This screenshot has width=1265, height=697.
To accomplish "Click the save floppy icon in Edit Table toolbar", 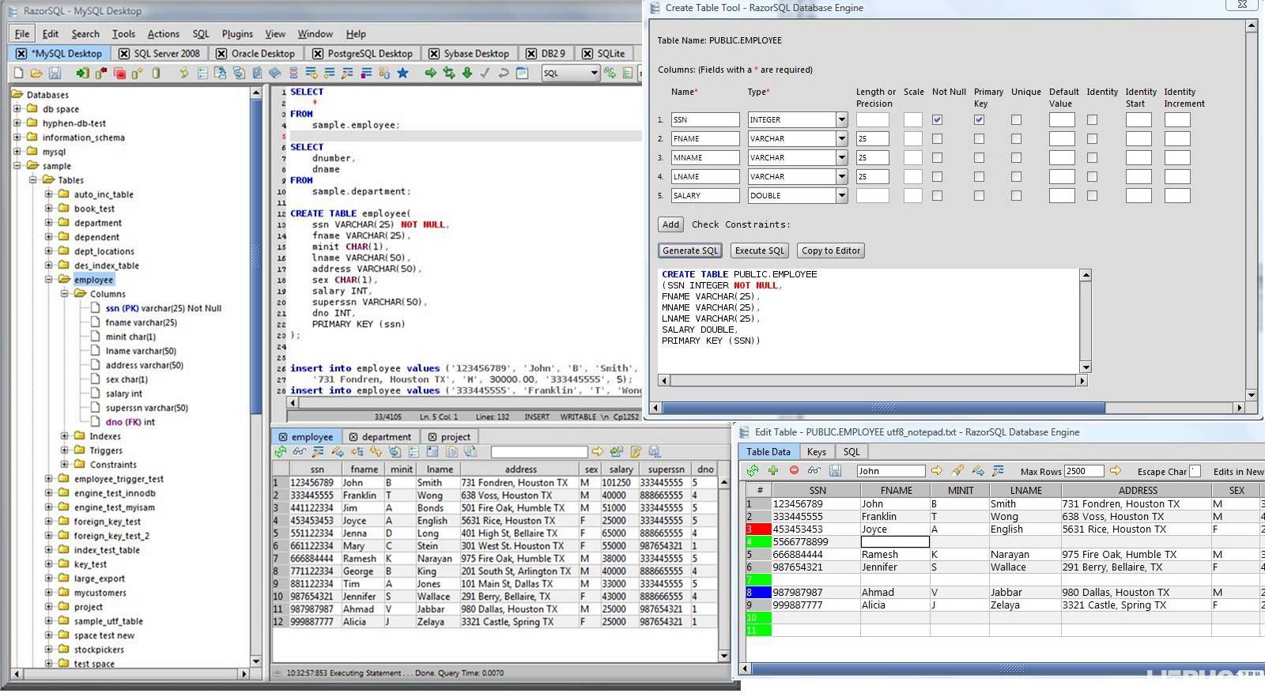I will tap(834, 470).
